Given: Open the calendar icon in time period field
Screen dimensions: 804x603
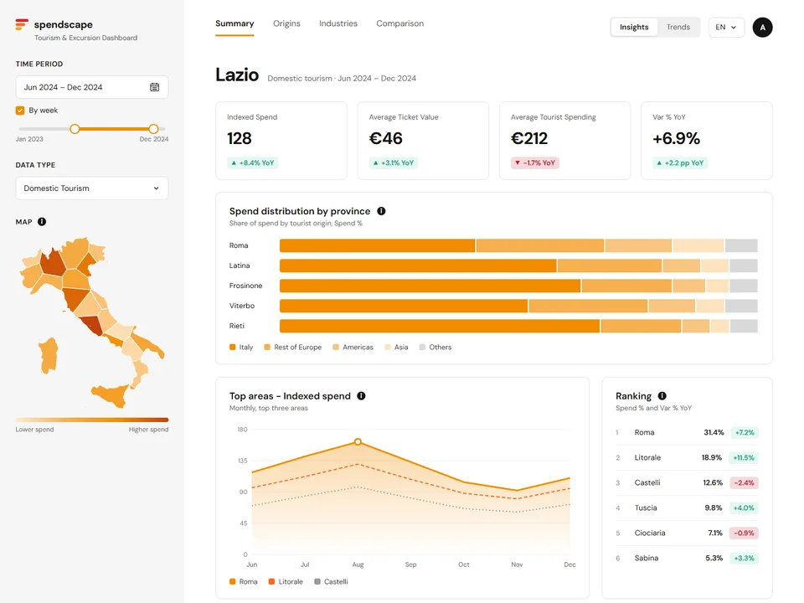Looking at the screenshot, I should (x=154, y=87).
